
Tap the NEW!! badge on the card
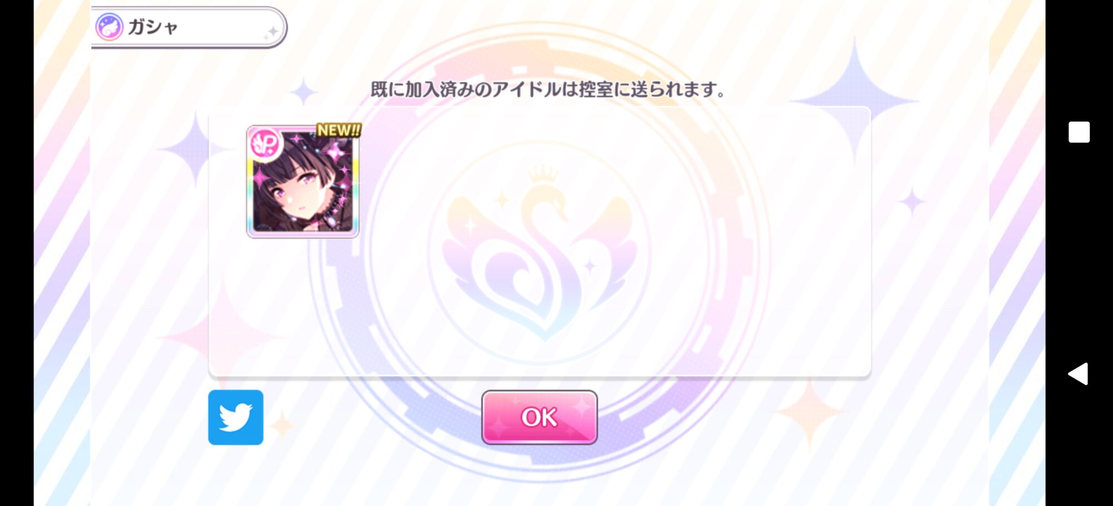(338, 130)
